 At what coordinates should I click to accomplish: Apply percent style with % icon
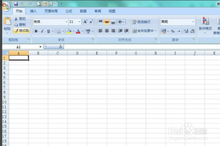click(x=173, y=31)
